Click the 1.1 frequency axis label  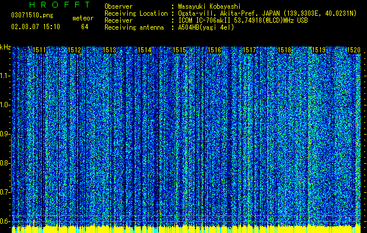coord(5,76)
